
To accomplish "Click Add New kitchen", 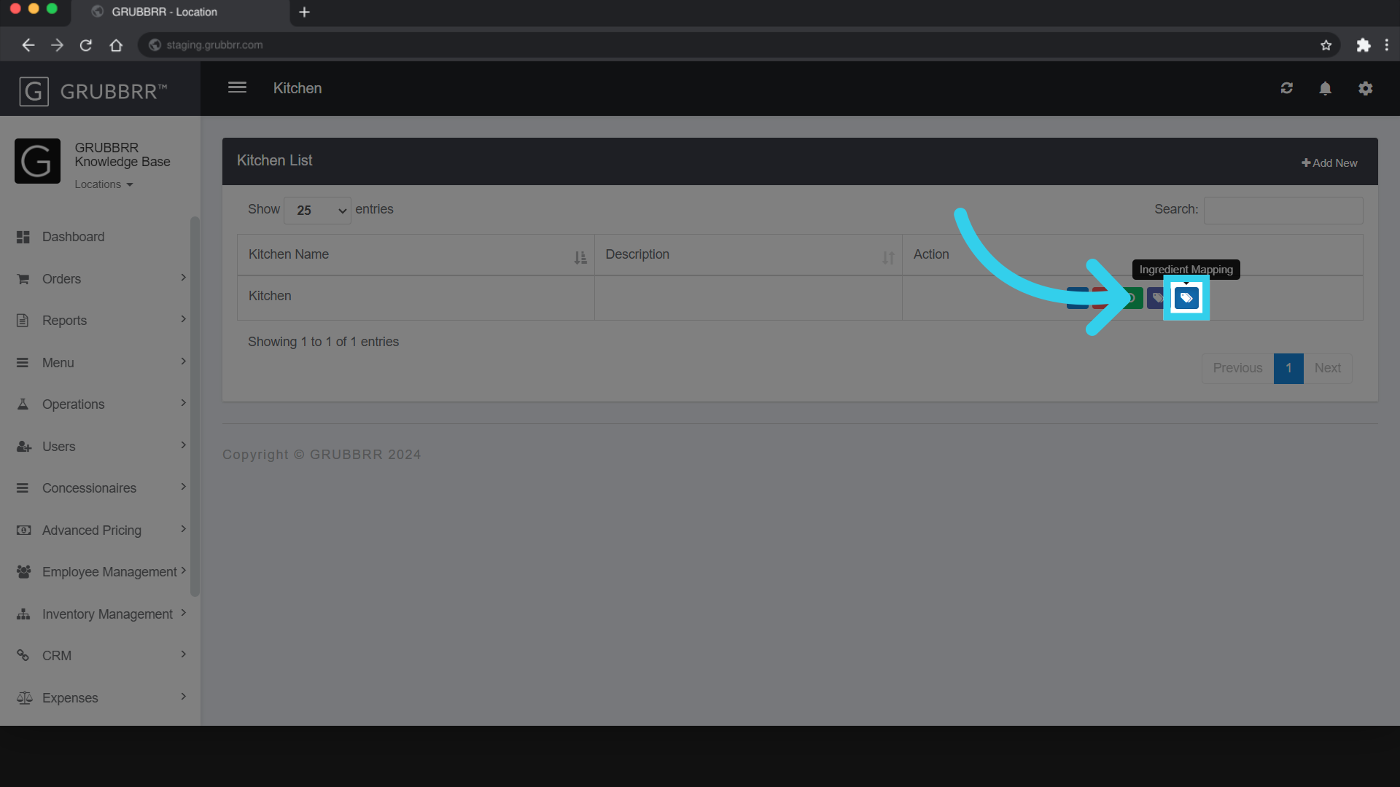I will coord(1329,163).
